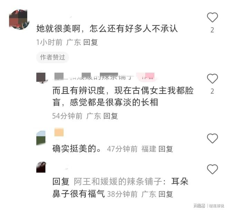Select the comment text '她就很美啊，怎么还有好多人不承认'
The image size is (228, 210).
107,29
